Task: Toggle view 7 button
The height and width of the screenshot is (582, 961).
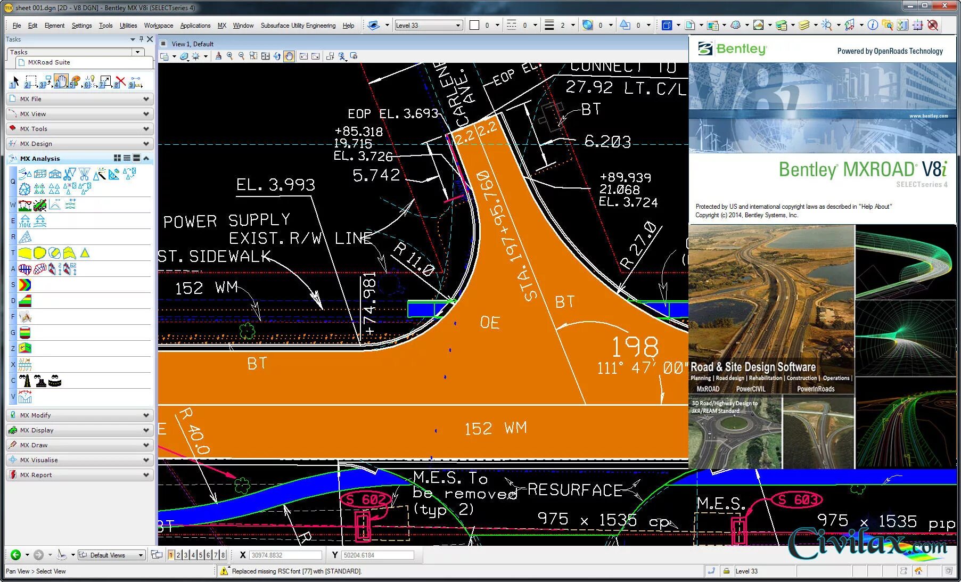Action: 215,555
